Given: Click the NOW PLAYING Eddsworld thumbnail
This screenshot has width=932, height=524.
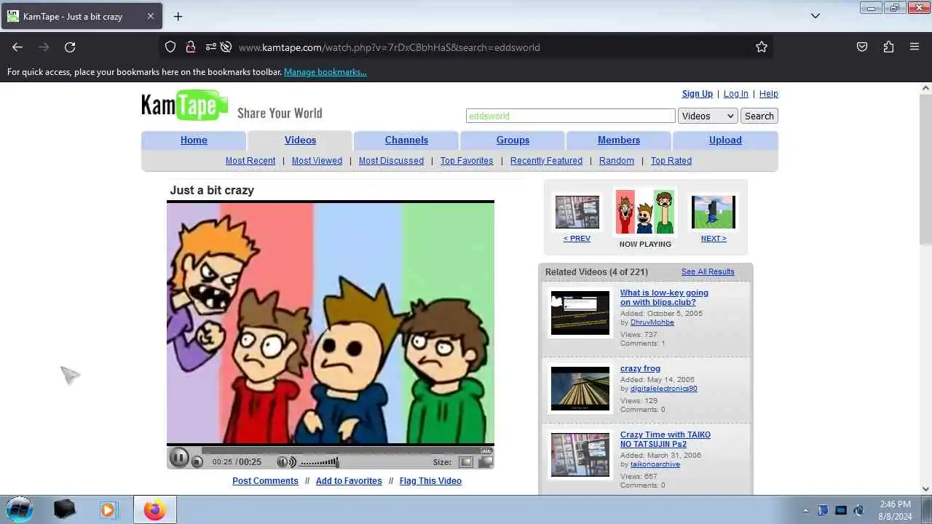Looking at the screenshot, I should point(644,212).
